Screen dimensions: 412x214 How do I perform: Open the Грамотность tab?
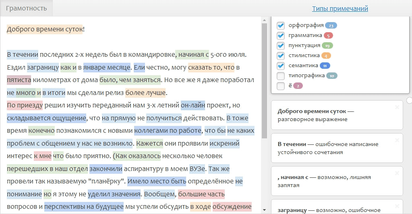[x=26, y=8]
